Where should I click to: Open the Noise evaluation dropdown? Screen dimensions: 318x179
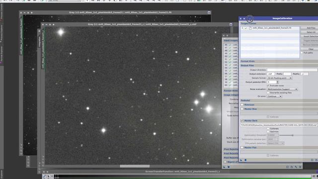coord(282,89)
